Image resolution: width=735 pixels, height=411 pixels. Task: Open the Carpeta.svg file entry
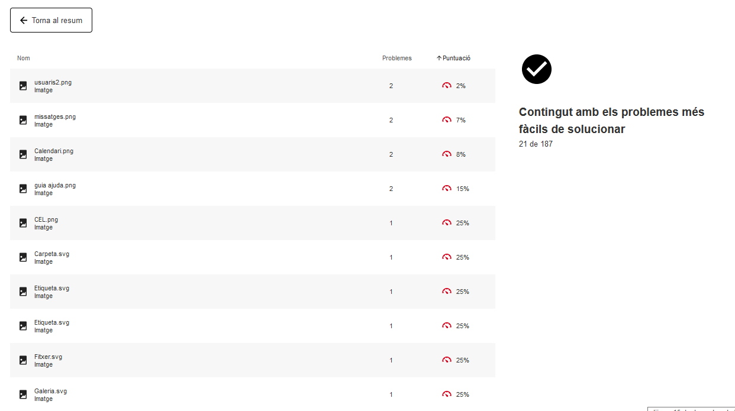(x=51, y=254)
